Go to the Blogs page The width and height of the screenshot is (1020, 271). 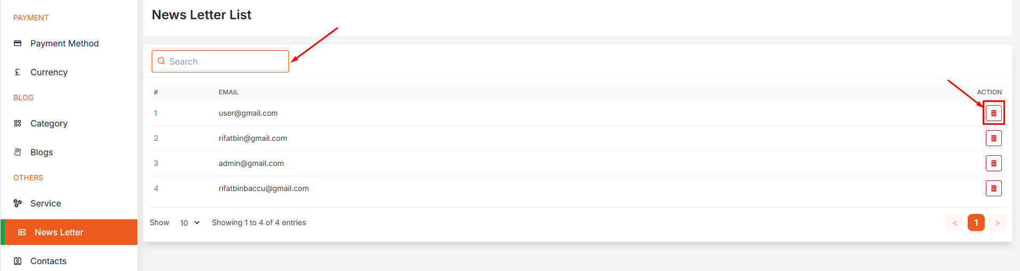coord(42,152)
